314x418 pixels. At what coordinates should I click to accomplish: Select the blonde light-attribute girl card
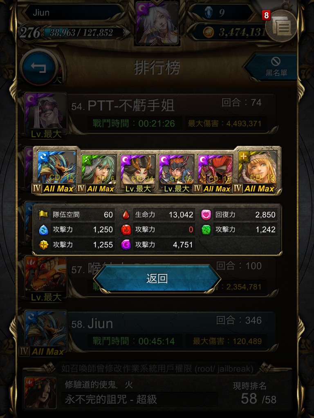coord(258,171)
